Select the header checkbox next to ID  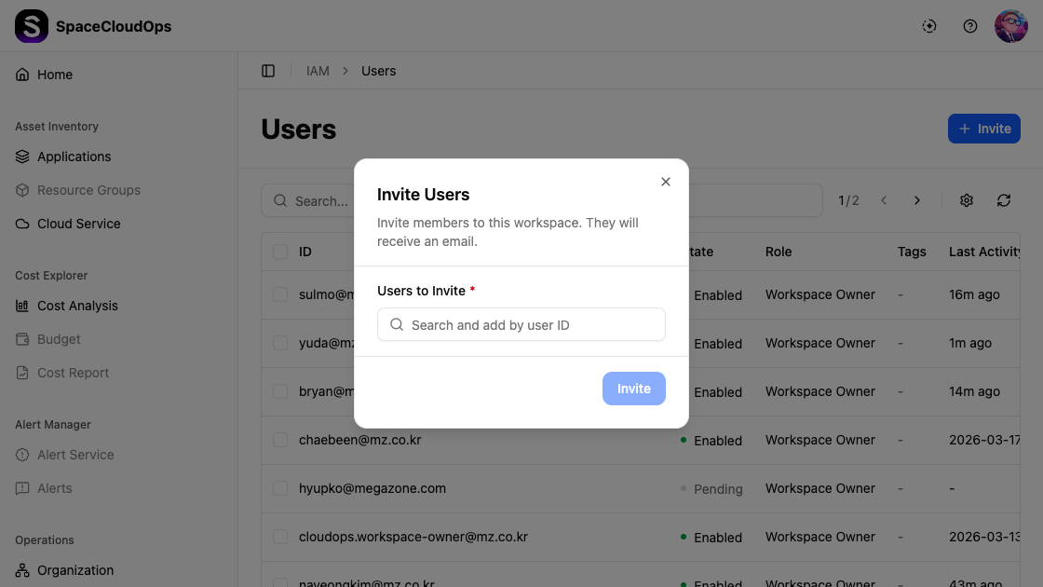[280, 252]
